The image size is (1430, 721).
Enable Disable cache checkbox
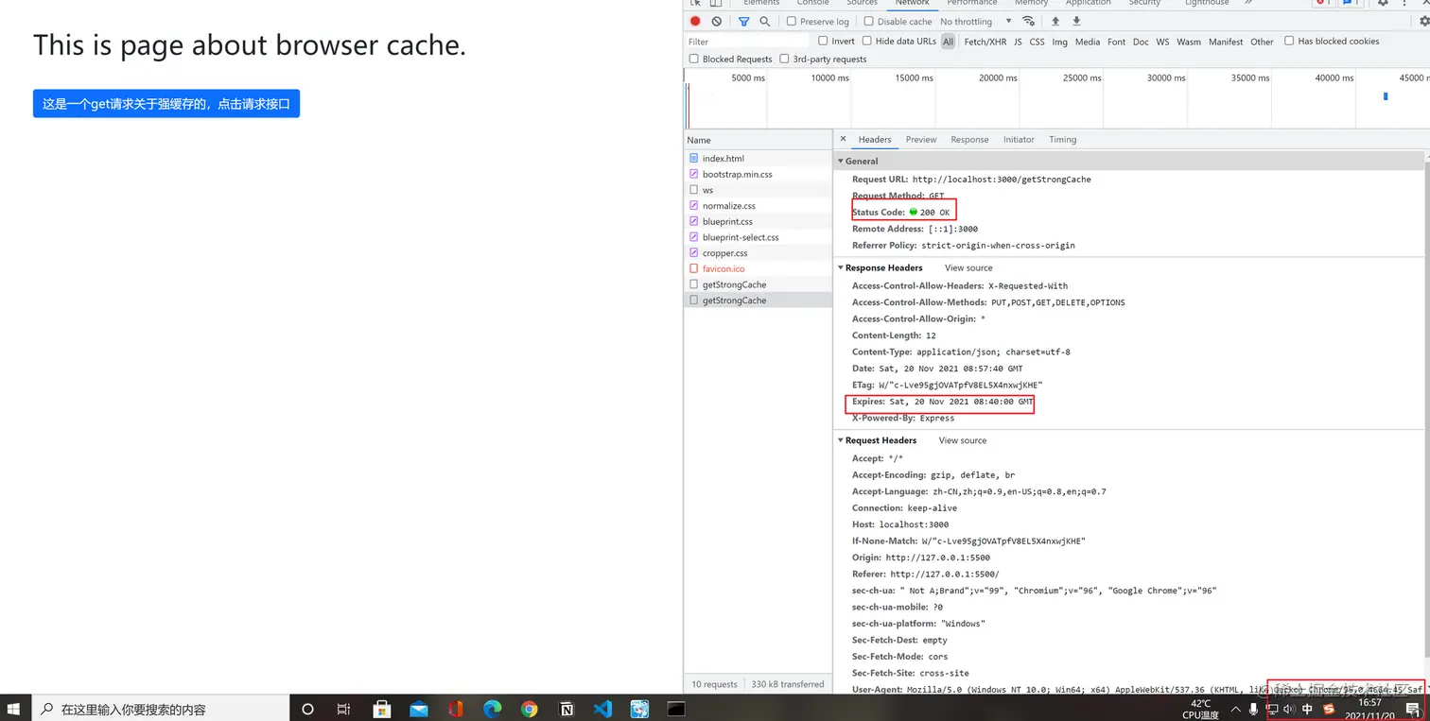(869, 21)
